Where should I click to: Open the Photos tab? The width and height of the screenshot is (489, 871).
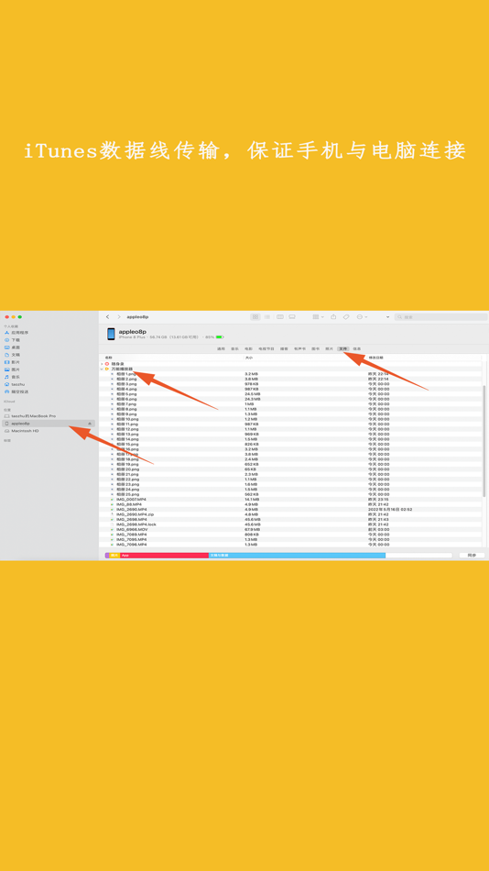coord(329,348)
